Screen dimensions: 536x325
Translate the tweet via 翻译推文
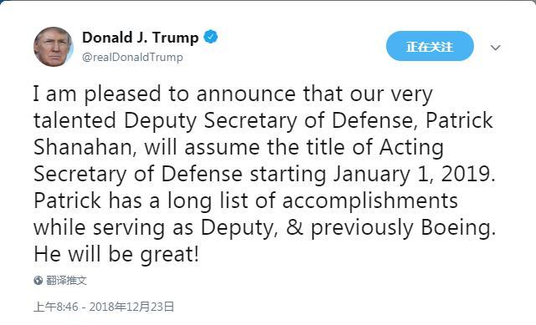66,281
